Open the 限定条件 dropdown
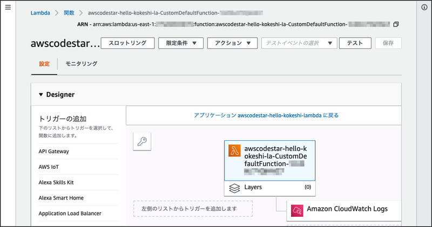 tap(181, 43)
